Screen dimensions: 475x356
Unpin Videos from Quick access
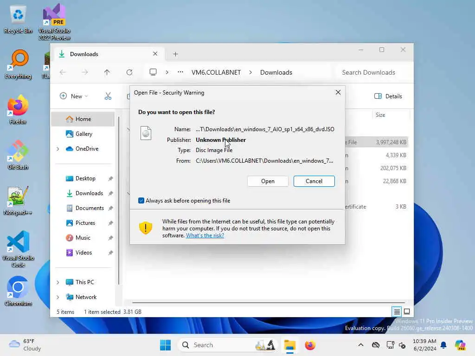click(x=110, y=253)
